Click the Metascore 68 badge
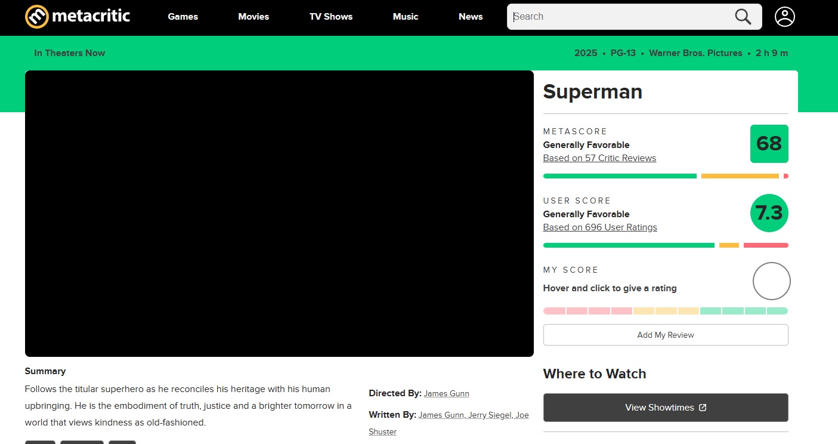838x444 pixels. click(769, 144)
